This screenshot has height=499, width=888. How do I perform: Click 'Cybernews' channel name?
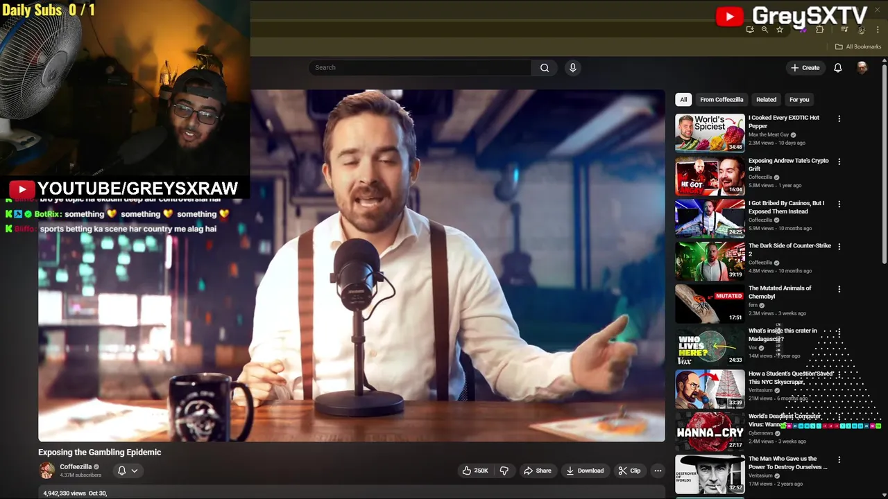(760, 433)
